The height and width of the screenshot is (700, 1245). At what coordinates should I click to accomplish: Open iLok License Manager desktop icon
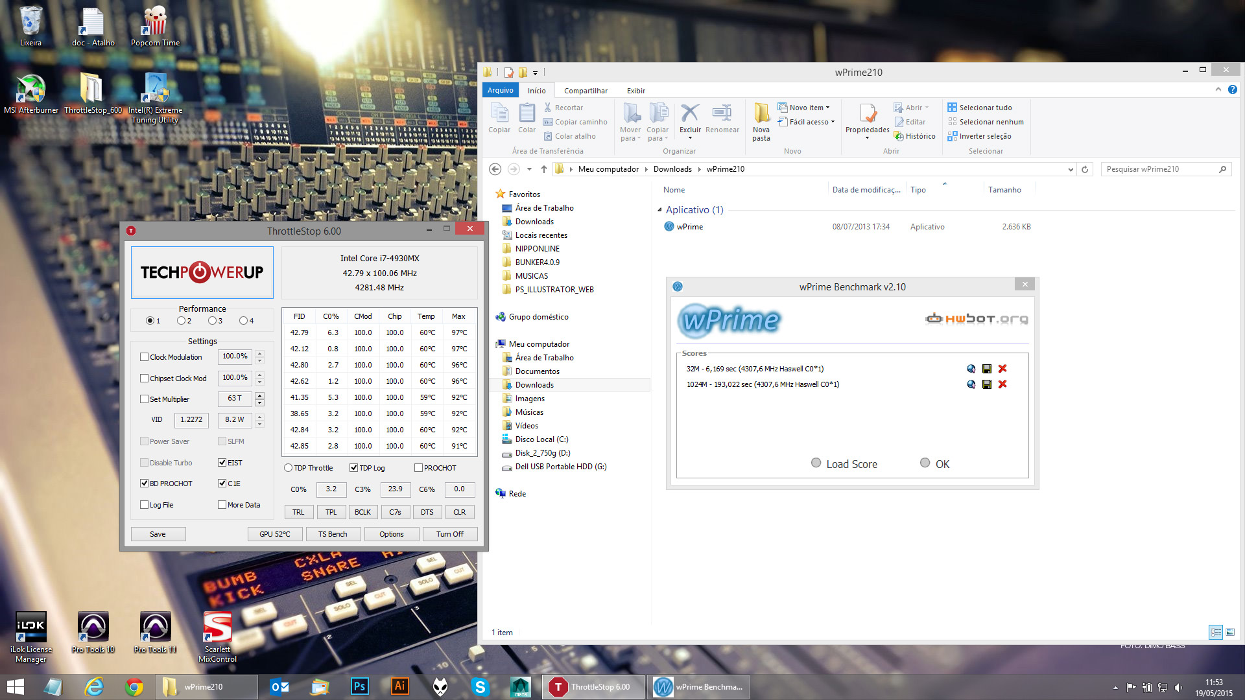[30, 636]
